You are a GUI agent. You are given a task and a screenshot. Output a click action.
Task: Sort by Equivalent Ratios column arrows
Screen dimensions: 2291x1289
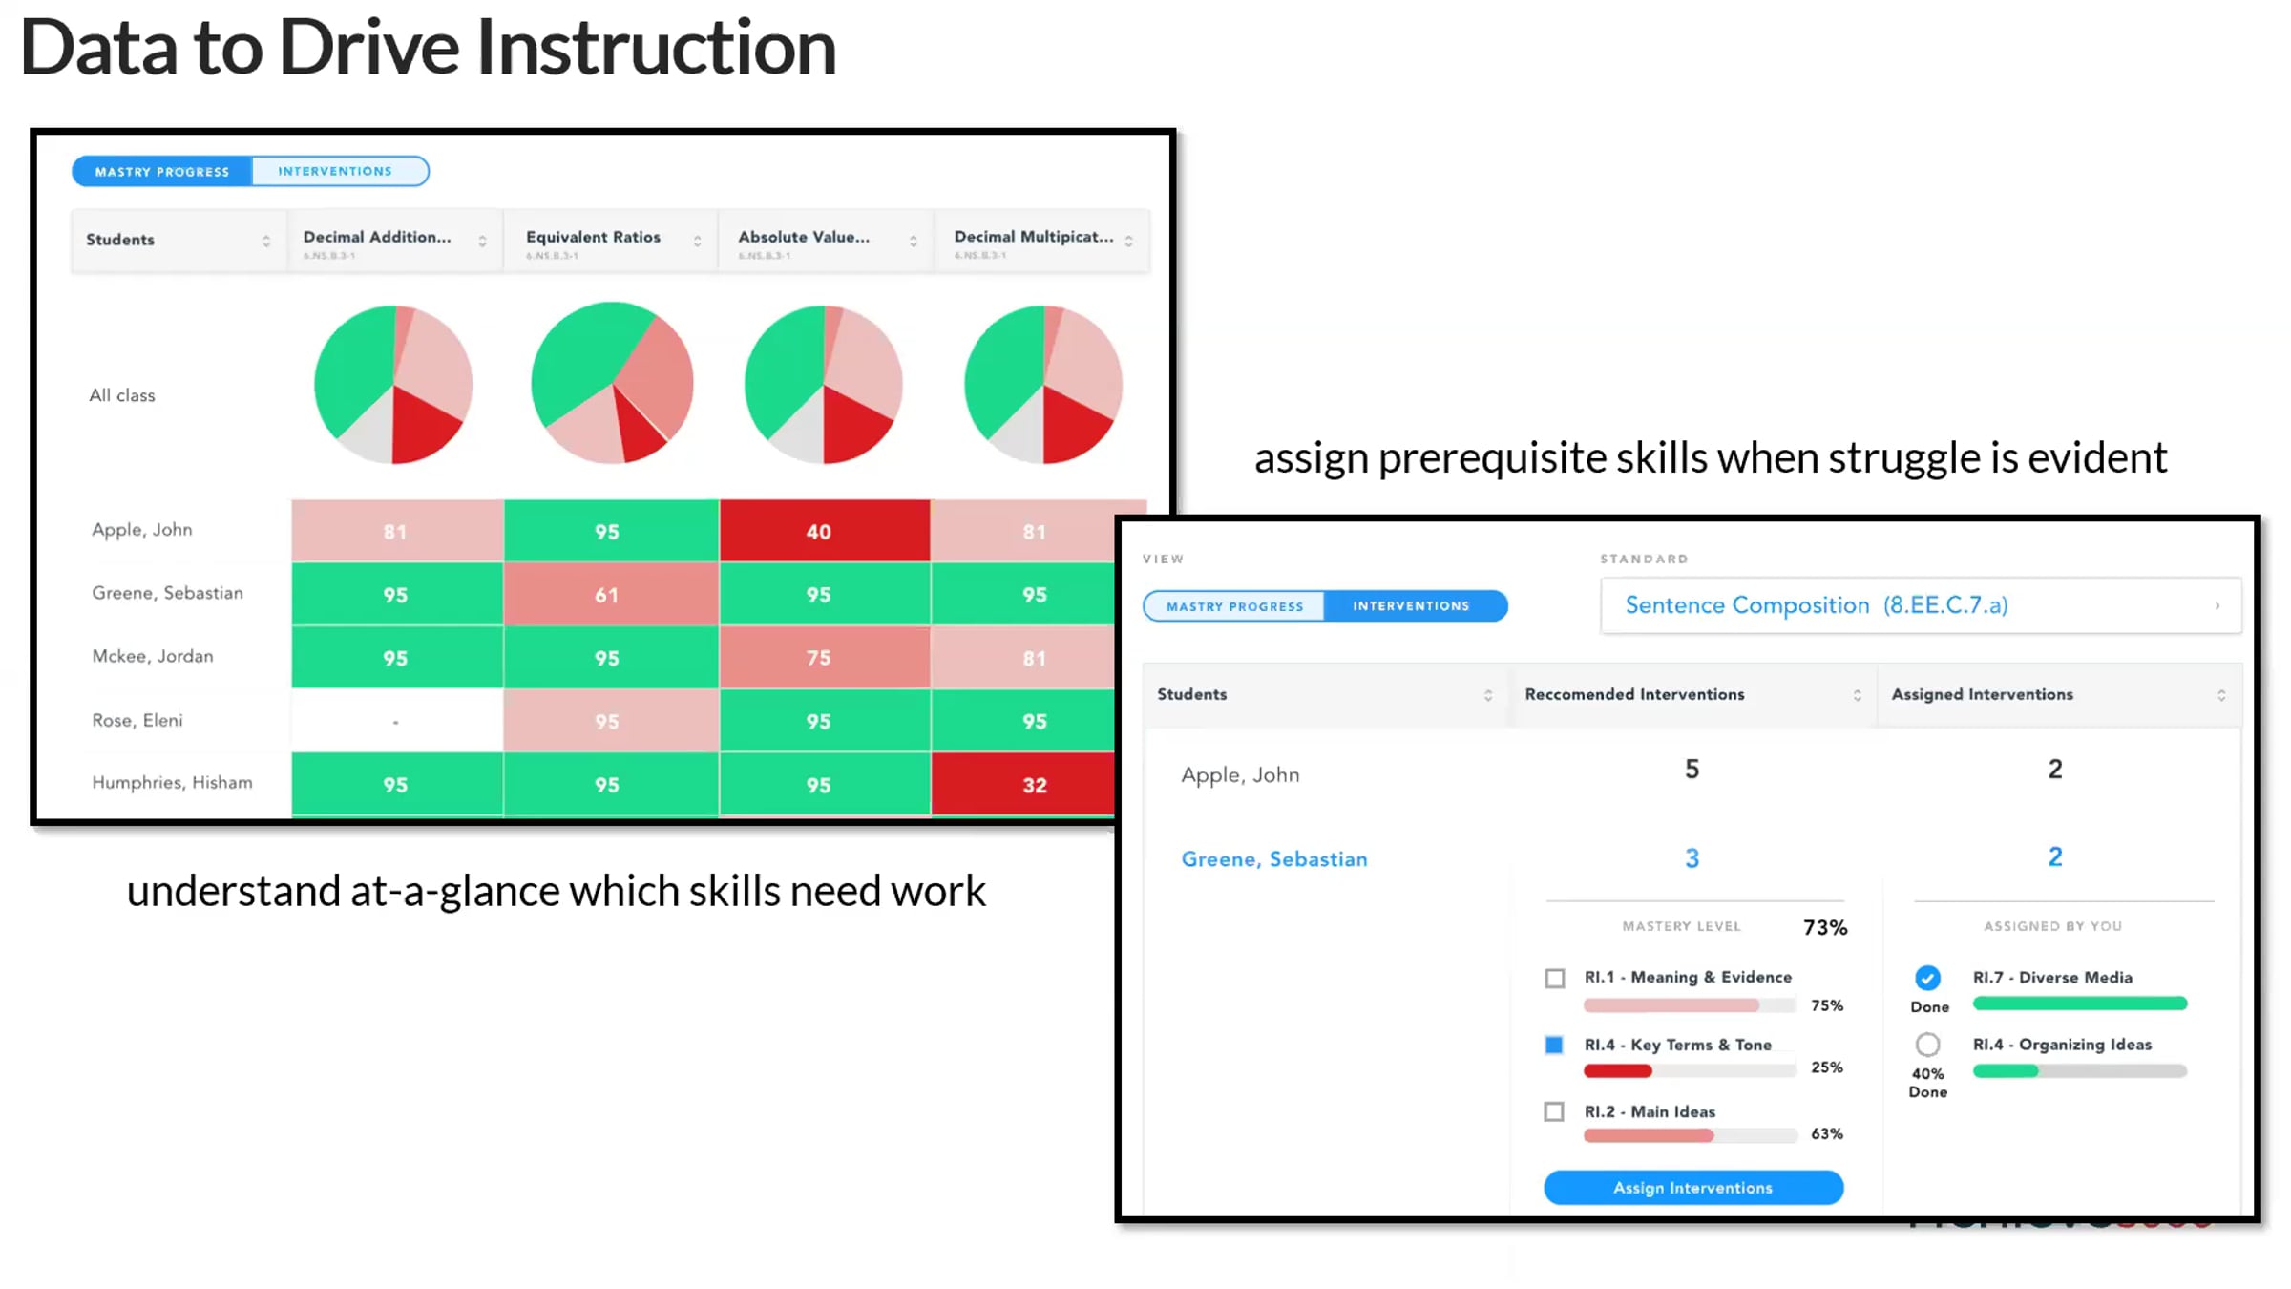point(698,242)
